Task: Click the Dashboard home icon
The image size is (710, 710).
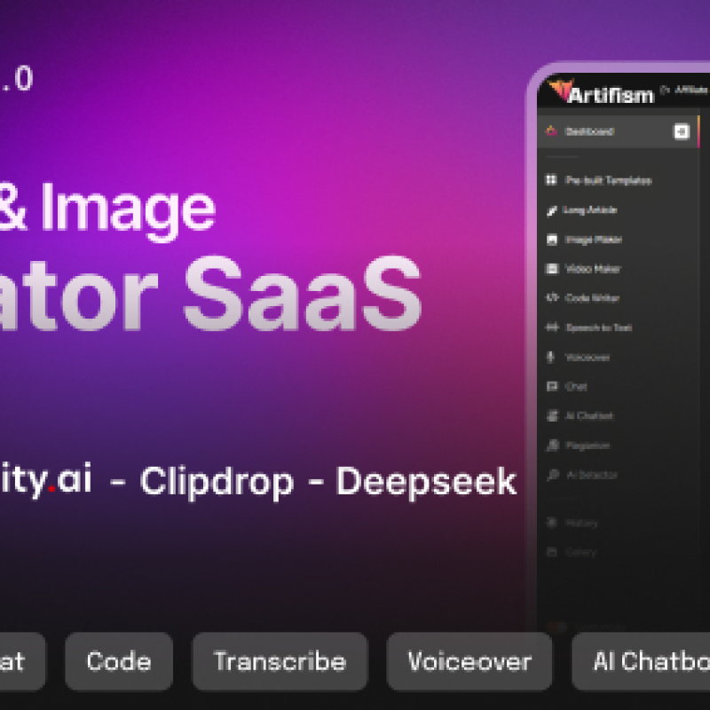Action: click(x=551, y=130)
